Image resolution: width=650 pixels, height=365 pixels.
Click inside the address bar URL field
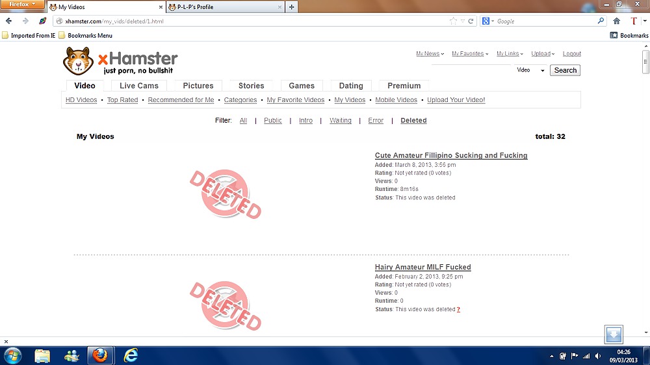coord(260,21)
